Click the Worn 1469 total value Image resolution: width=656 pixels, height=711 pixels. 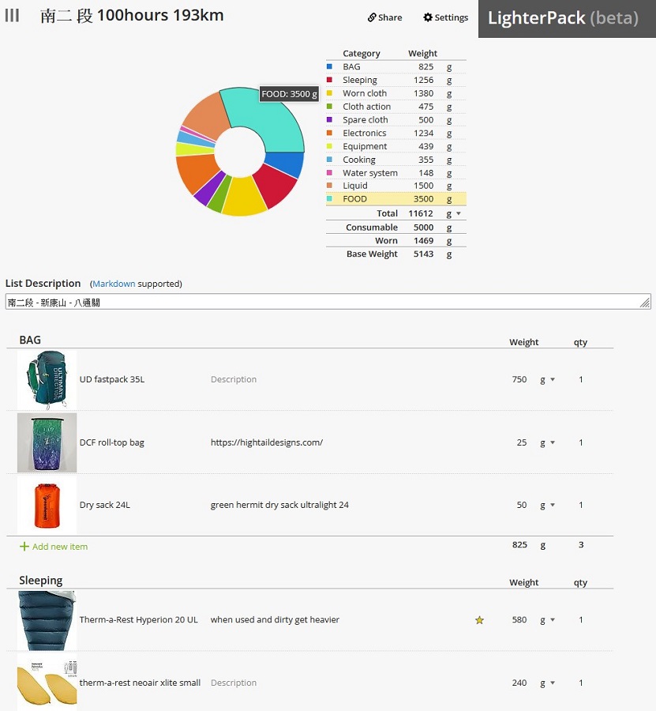[423, 241]
